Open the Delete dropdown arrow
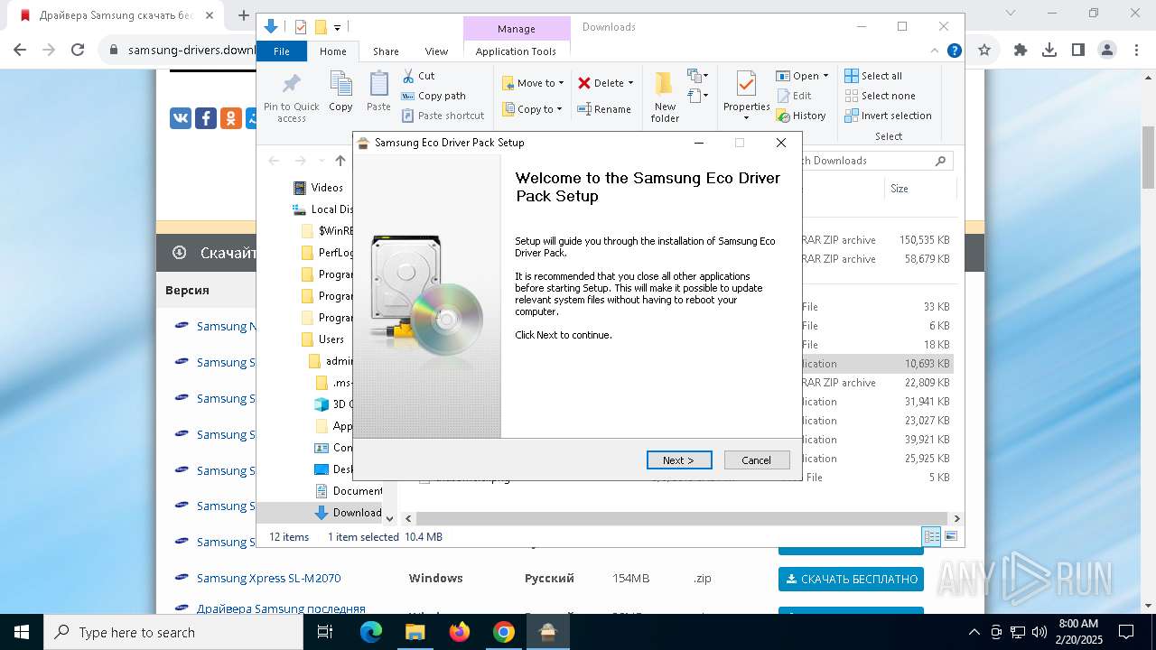 coord(630,83)
